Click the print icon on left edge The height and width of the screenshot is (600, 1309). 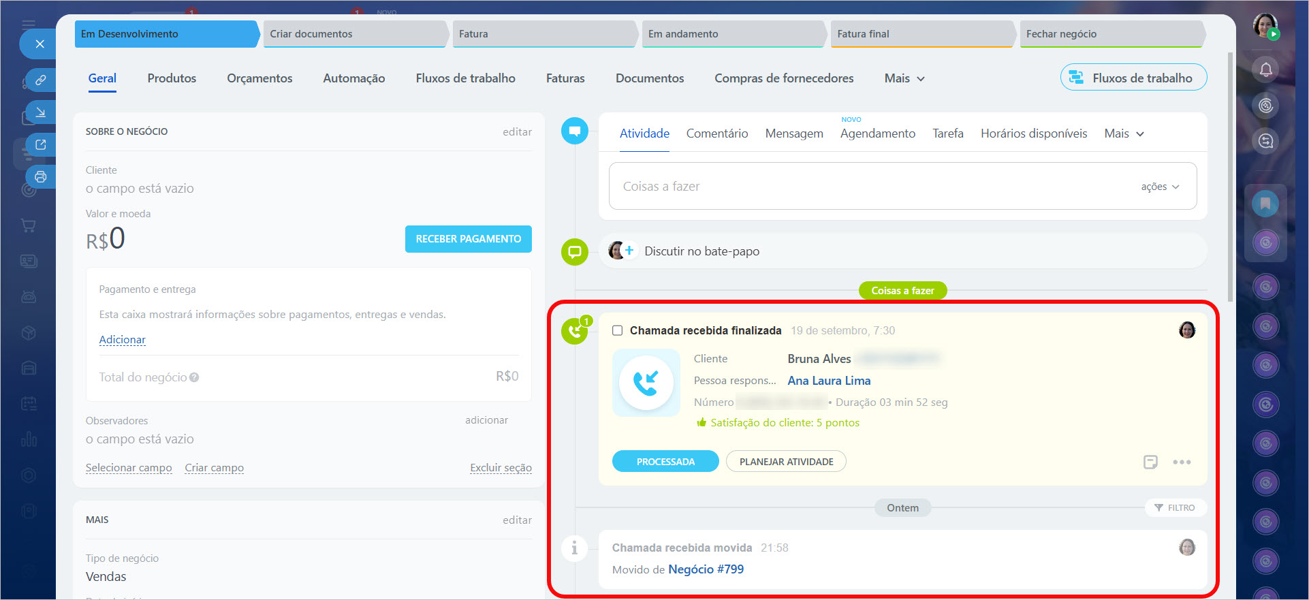coord(41,177)
